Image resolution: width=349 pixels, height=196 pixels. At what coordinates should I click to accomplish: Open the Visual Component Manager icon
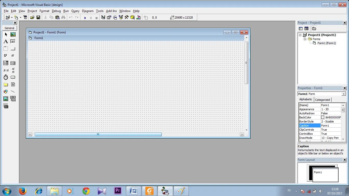[138, 17]
